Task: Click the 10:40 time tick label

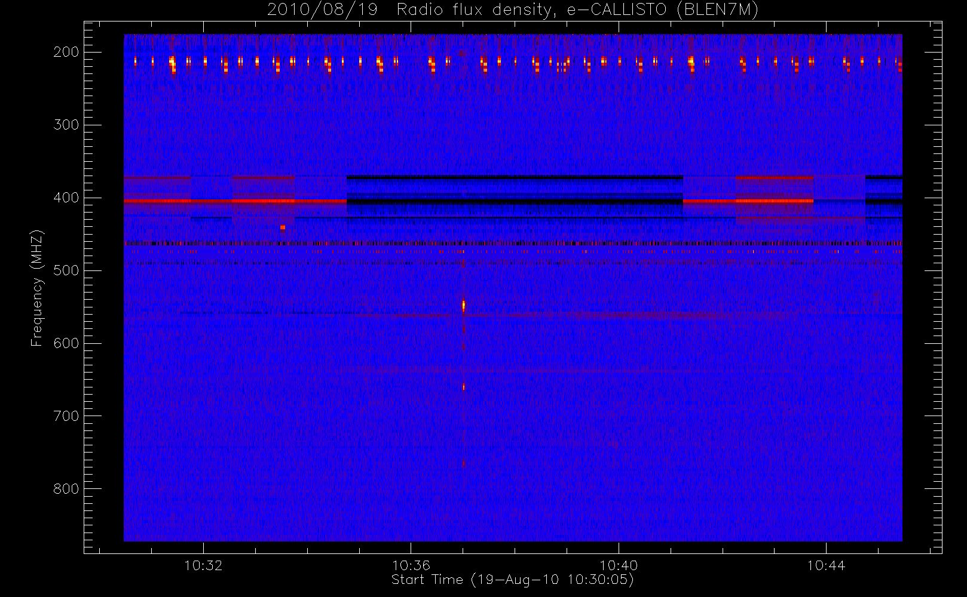Action: [x=619, y=565]
